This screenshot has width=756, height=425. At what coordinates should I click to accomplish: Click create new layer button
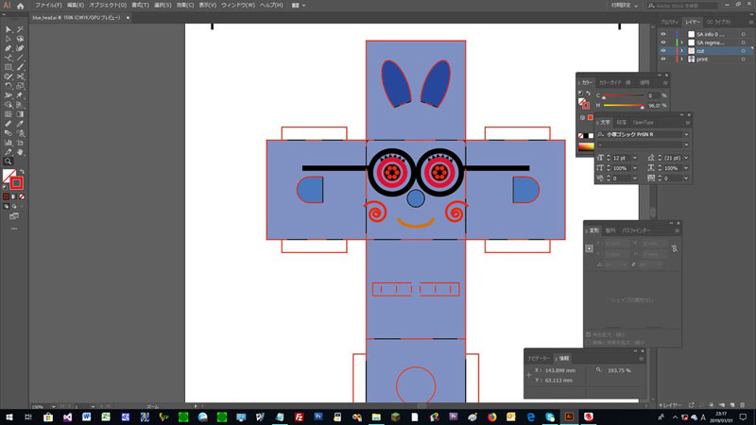pyautogui.click(x=731, y=405)
